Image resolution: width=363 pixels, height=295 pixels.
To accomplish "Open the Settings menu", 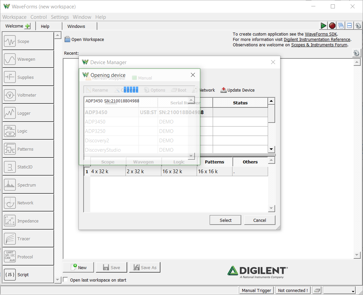I will point(60,17).
